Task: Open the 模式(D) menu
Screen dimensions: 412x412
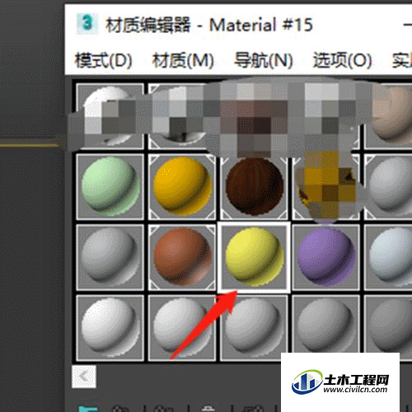Action: pyautogui.click(x=103, y=60)
